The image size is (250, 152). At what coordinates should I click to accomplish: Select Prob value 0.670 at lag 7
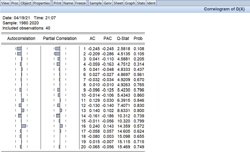[x=139, y=80]
